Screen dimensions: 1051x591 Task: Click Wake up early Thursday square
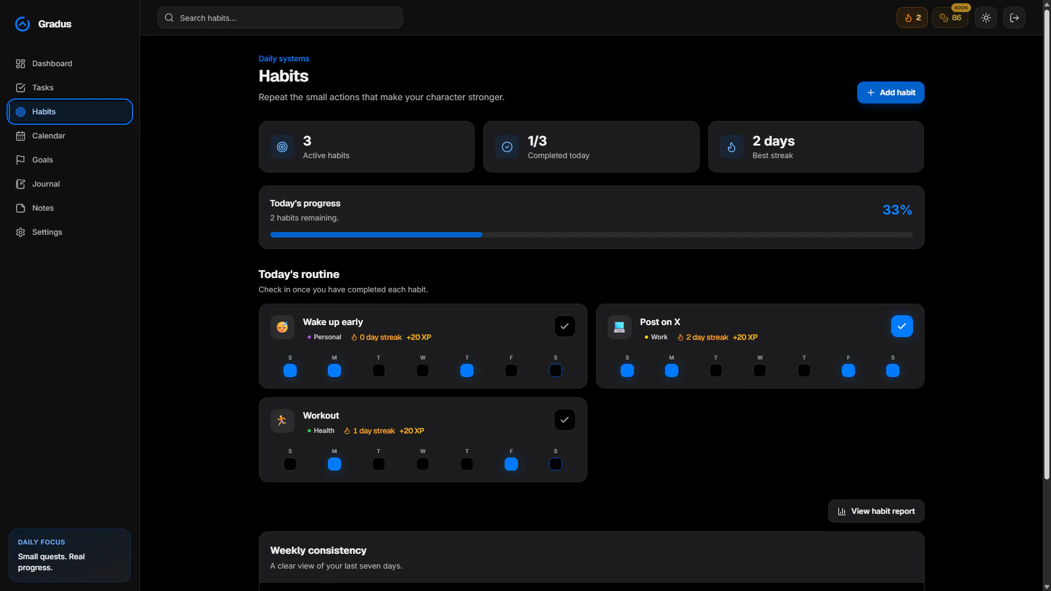467,370
